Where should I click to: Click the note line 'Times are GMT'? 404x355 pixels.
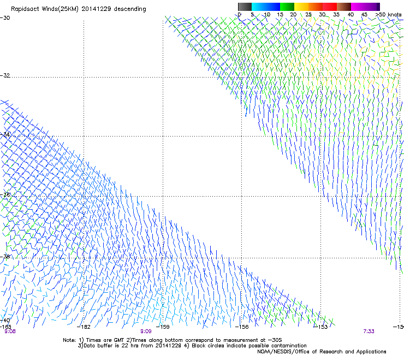point(105,340)
